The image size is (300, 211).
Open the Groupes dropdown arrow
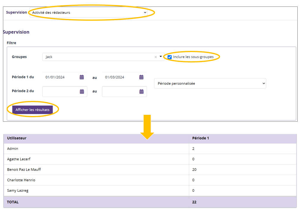[161, 57]
